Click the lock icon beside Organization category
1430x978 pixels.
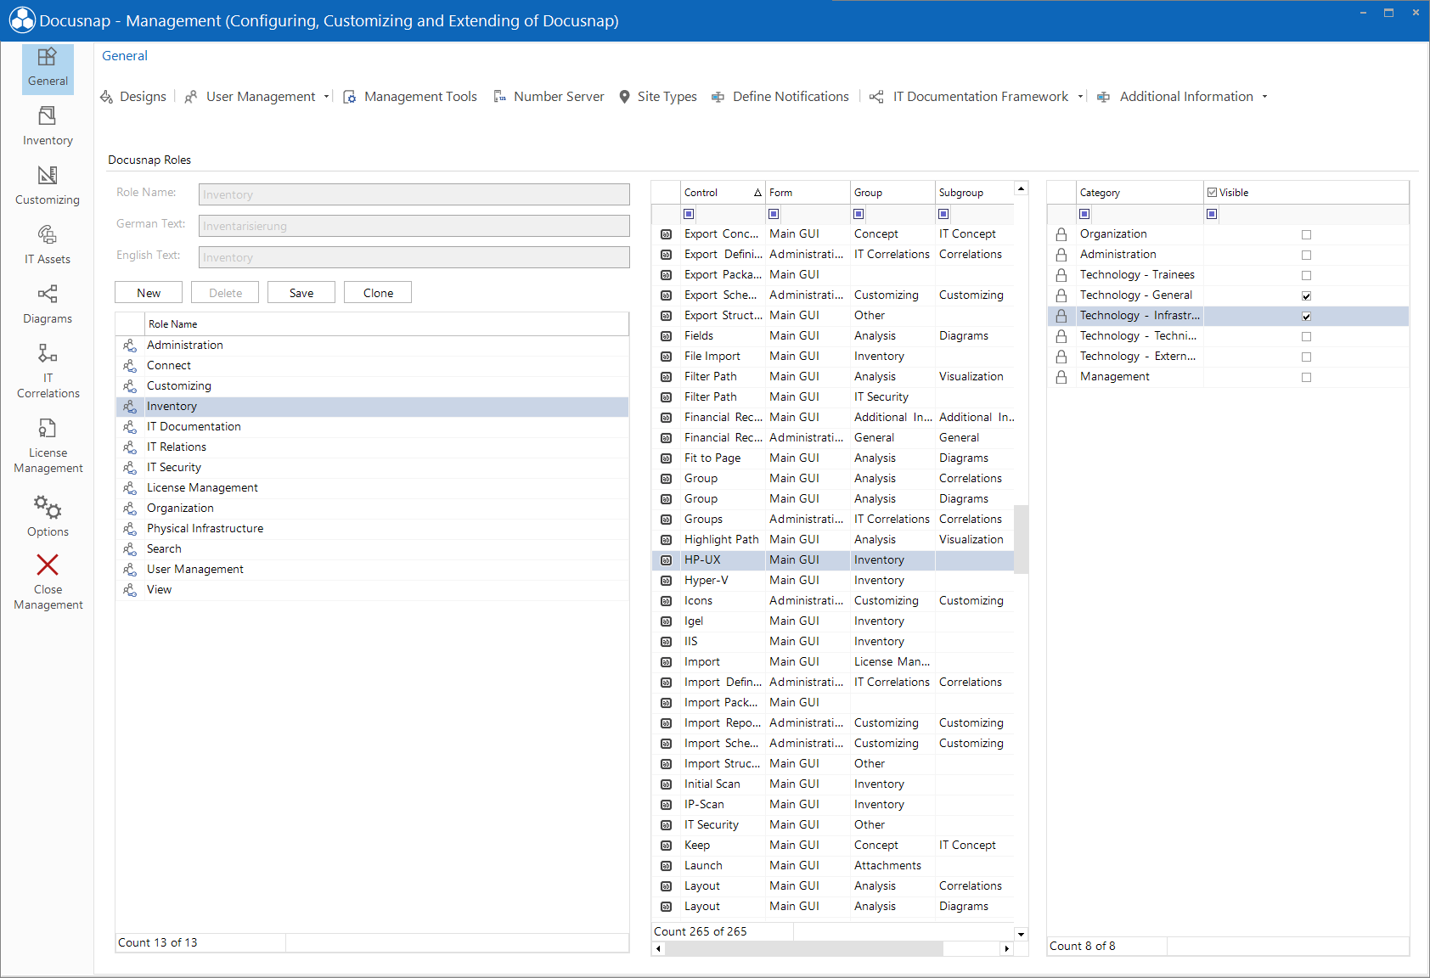1061,234
